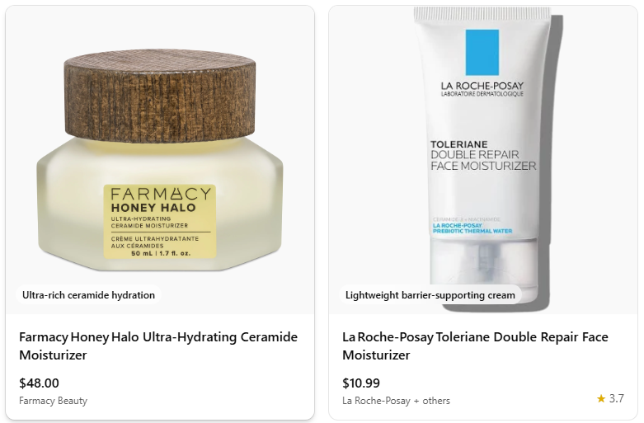Click the blue La Roche-Posay logo square
Viewport: 644px width, 423px height.
point(482,52)
